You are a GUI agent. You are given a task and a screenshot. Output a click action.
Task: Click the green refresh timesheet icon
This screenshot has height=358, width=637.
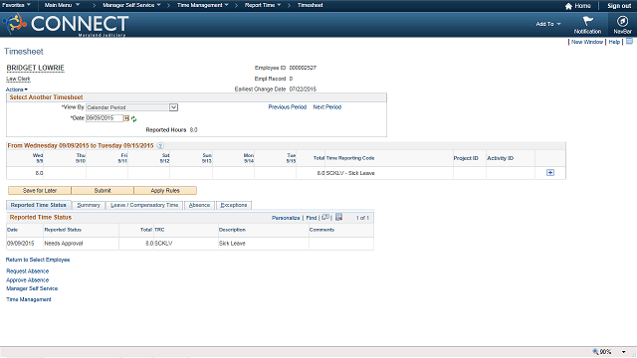pos(133,119)
